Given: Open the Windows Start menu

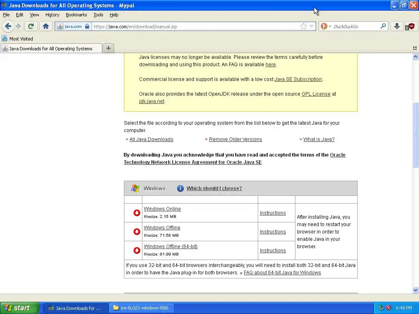Looking at the screenshot, I should [20, 308].
